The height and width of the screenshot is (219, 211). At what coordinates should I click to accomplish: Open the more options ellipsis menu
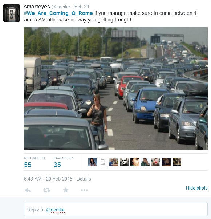tap(84, 190)
